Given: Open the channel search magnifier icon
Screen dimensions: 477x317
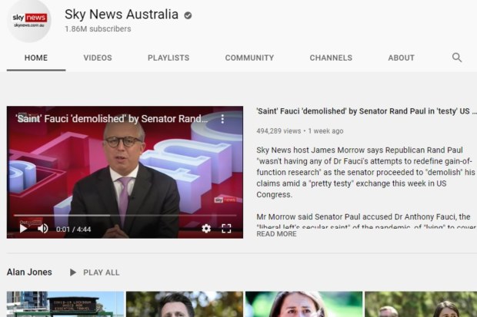Looking at the screenshot, I should tap(457, 58).
